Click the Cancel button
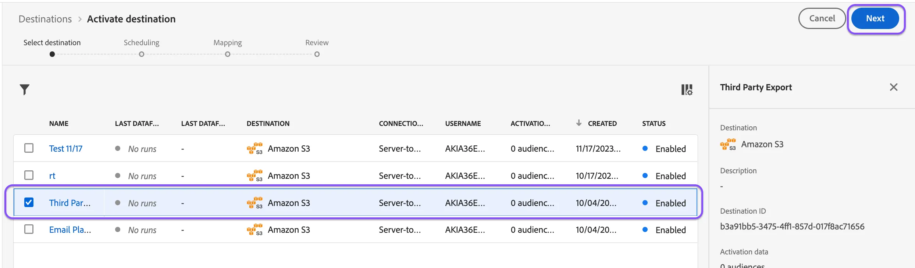Image resolution: width=915 pixels, height=268 pixels. pyautogui.click(x=822, y=18)
